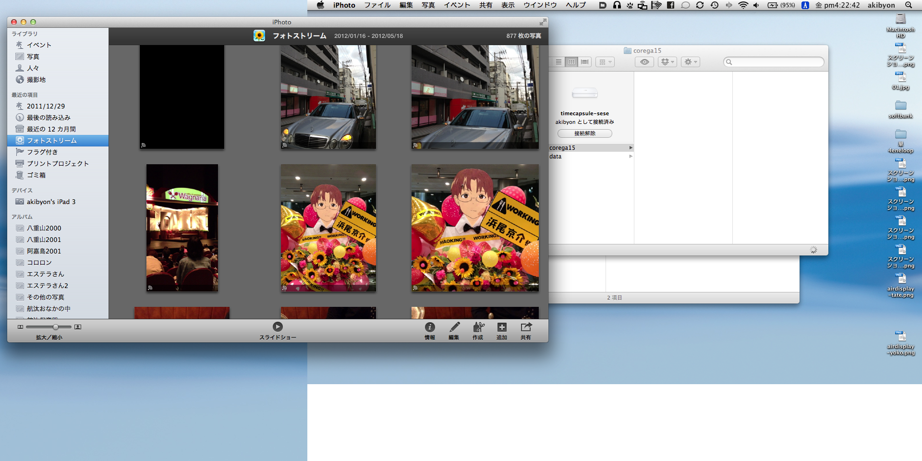Click the 作成 create icon
This screenshot has height=461, width=922.
478,327
